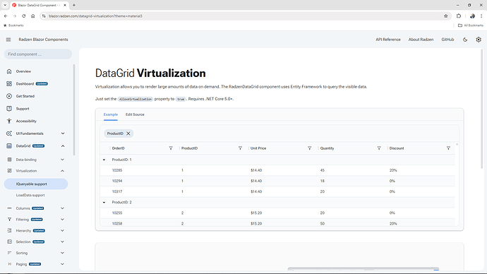487x274 pixels.
Task: Click the UI Fundamentals icon
Action: (9, 133)
